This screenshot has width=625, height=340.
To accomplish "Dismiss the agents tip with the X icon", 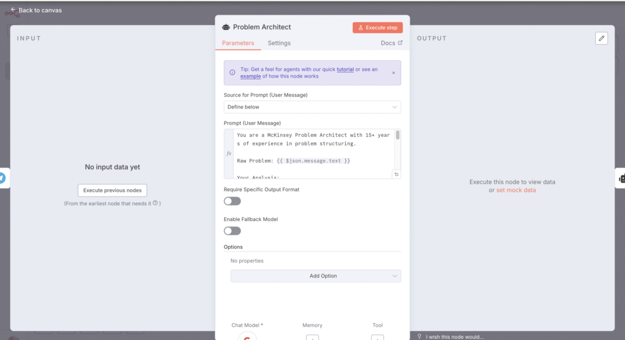I will click(393, 73).
